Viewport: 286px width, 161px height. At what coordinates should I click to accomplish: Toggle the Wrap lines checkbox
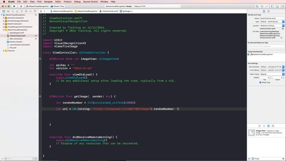point(261,82)
